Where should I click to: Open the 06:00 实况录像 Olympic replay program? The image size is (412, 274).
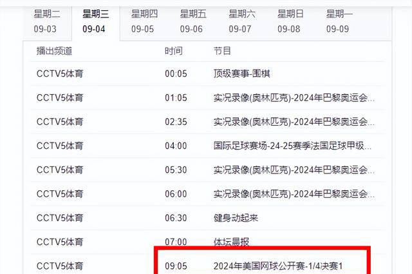294,194
